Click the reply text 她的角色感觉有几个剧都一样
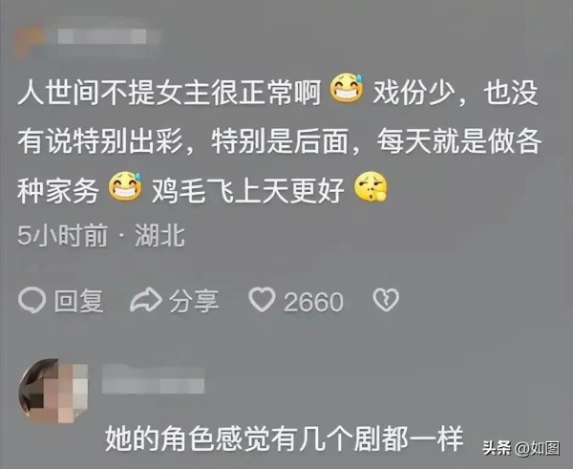 click(x=285, y=437)
